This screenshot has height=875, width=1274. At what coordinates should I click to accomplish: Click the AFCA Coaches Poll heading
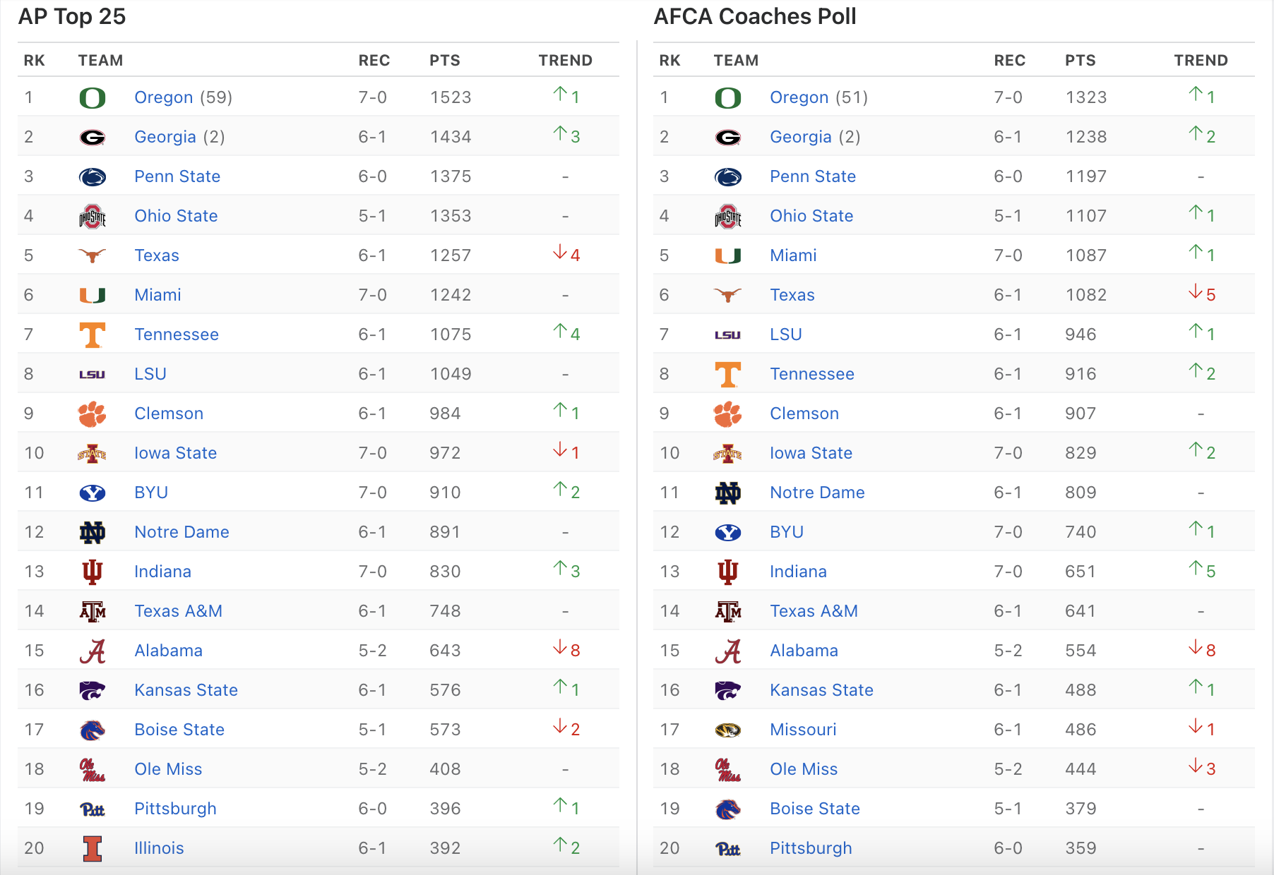click(x=755, y=16)
